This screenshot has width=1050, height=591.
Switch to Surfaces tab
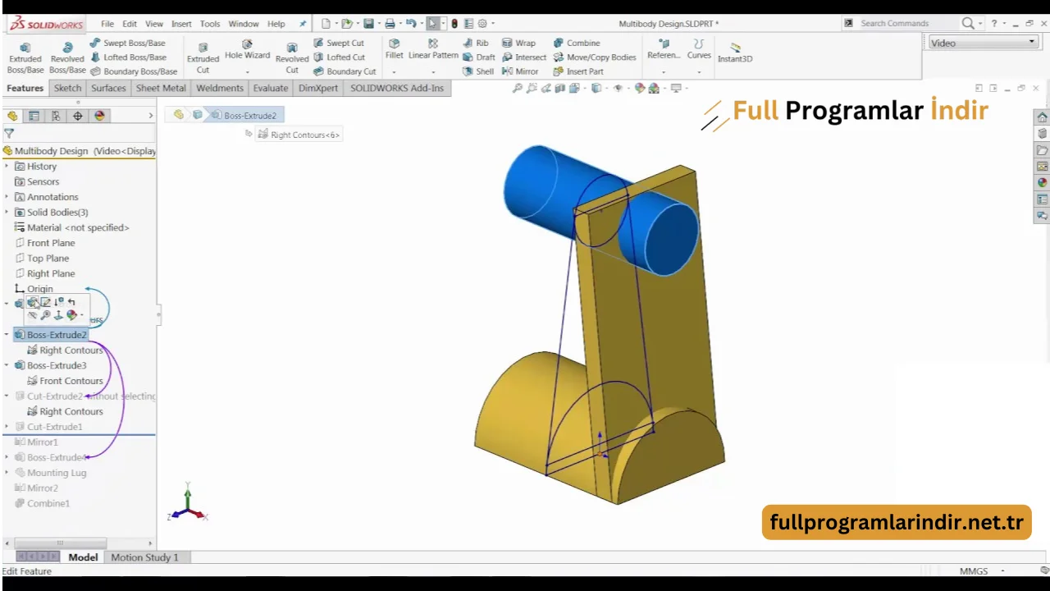[x=108, y=88]
